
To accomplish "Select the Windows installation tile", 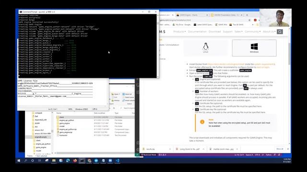I will (254, 48).
